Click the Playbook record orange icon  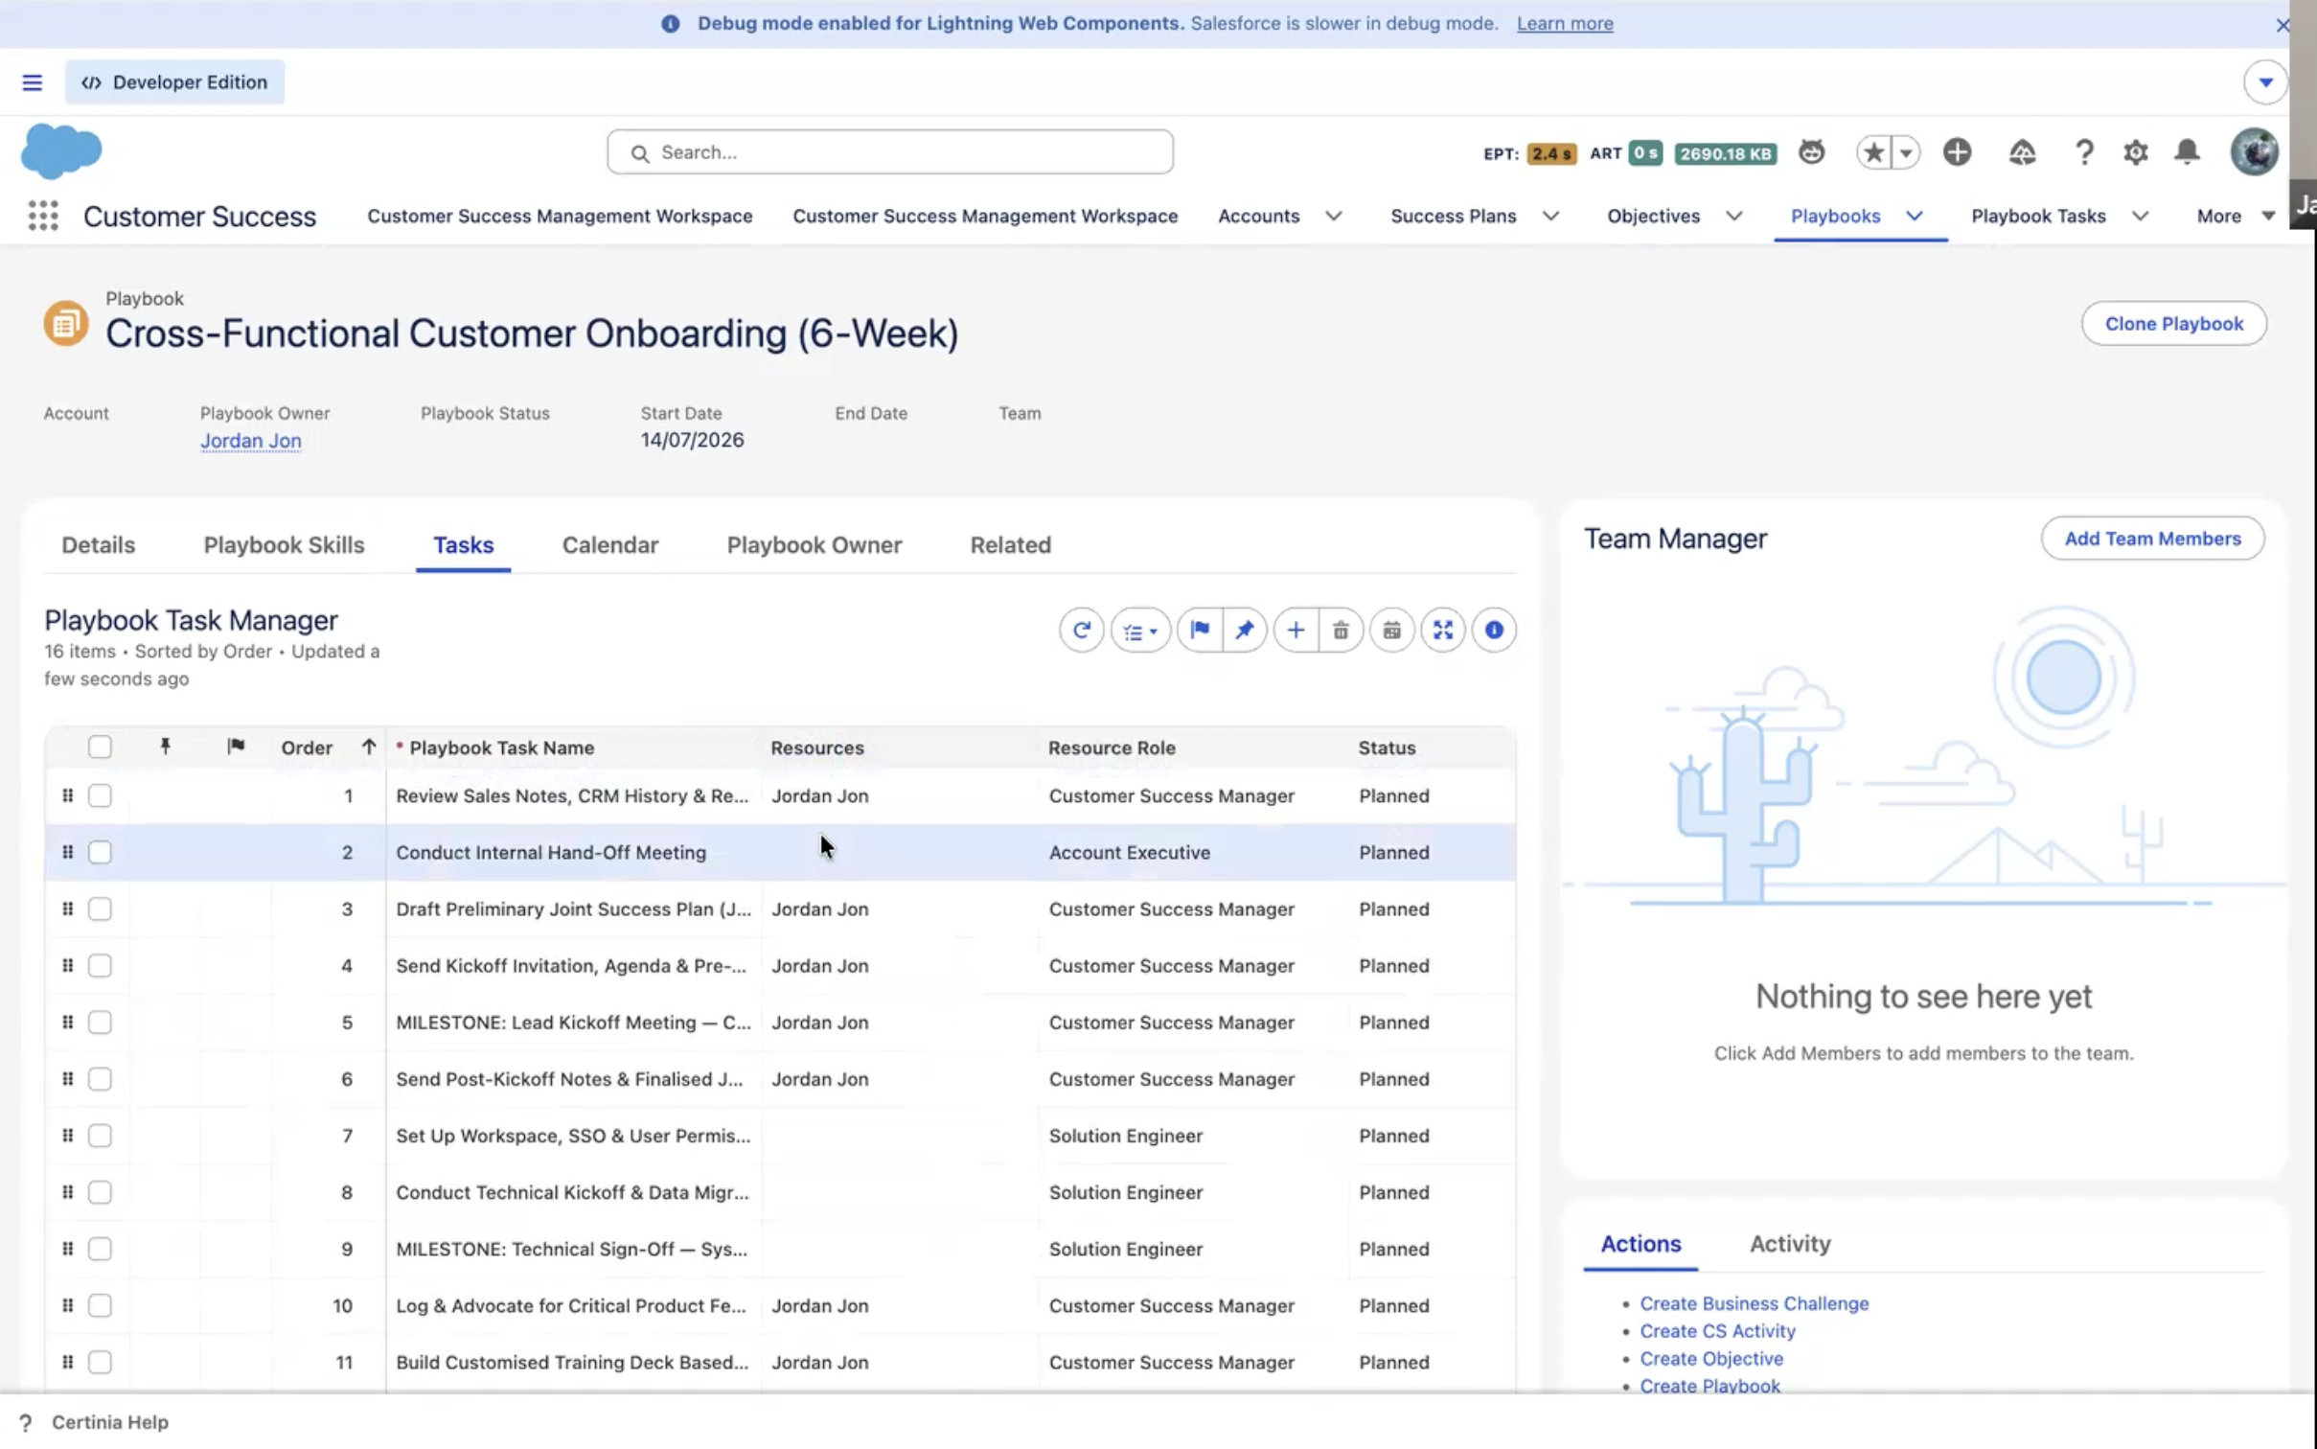point(66,323)
